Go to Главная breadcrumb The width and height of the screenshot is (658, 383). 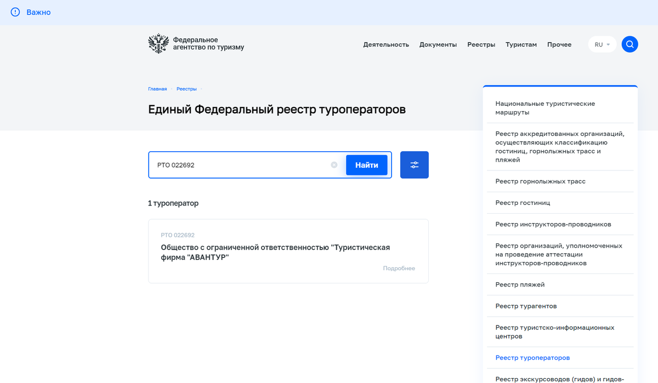click(x=157, y=89)
